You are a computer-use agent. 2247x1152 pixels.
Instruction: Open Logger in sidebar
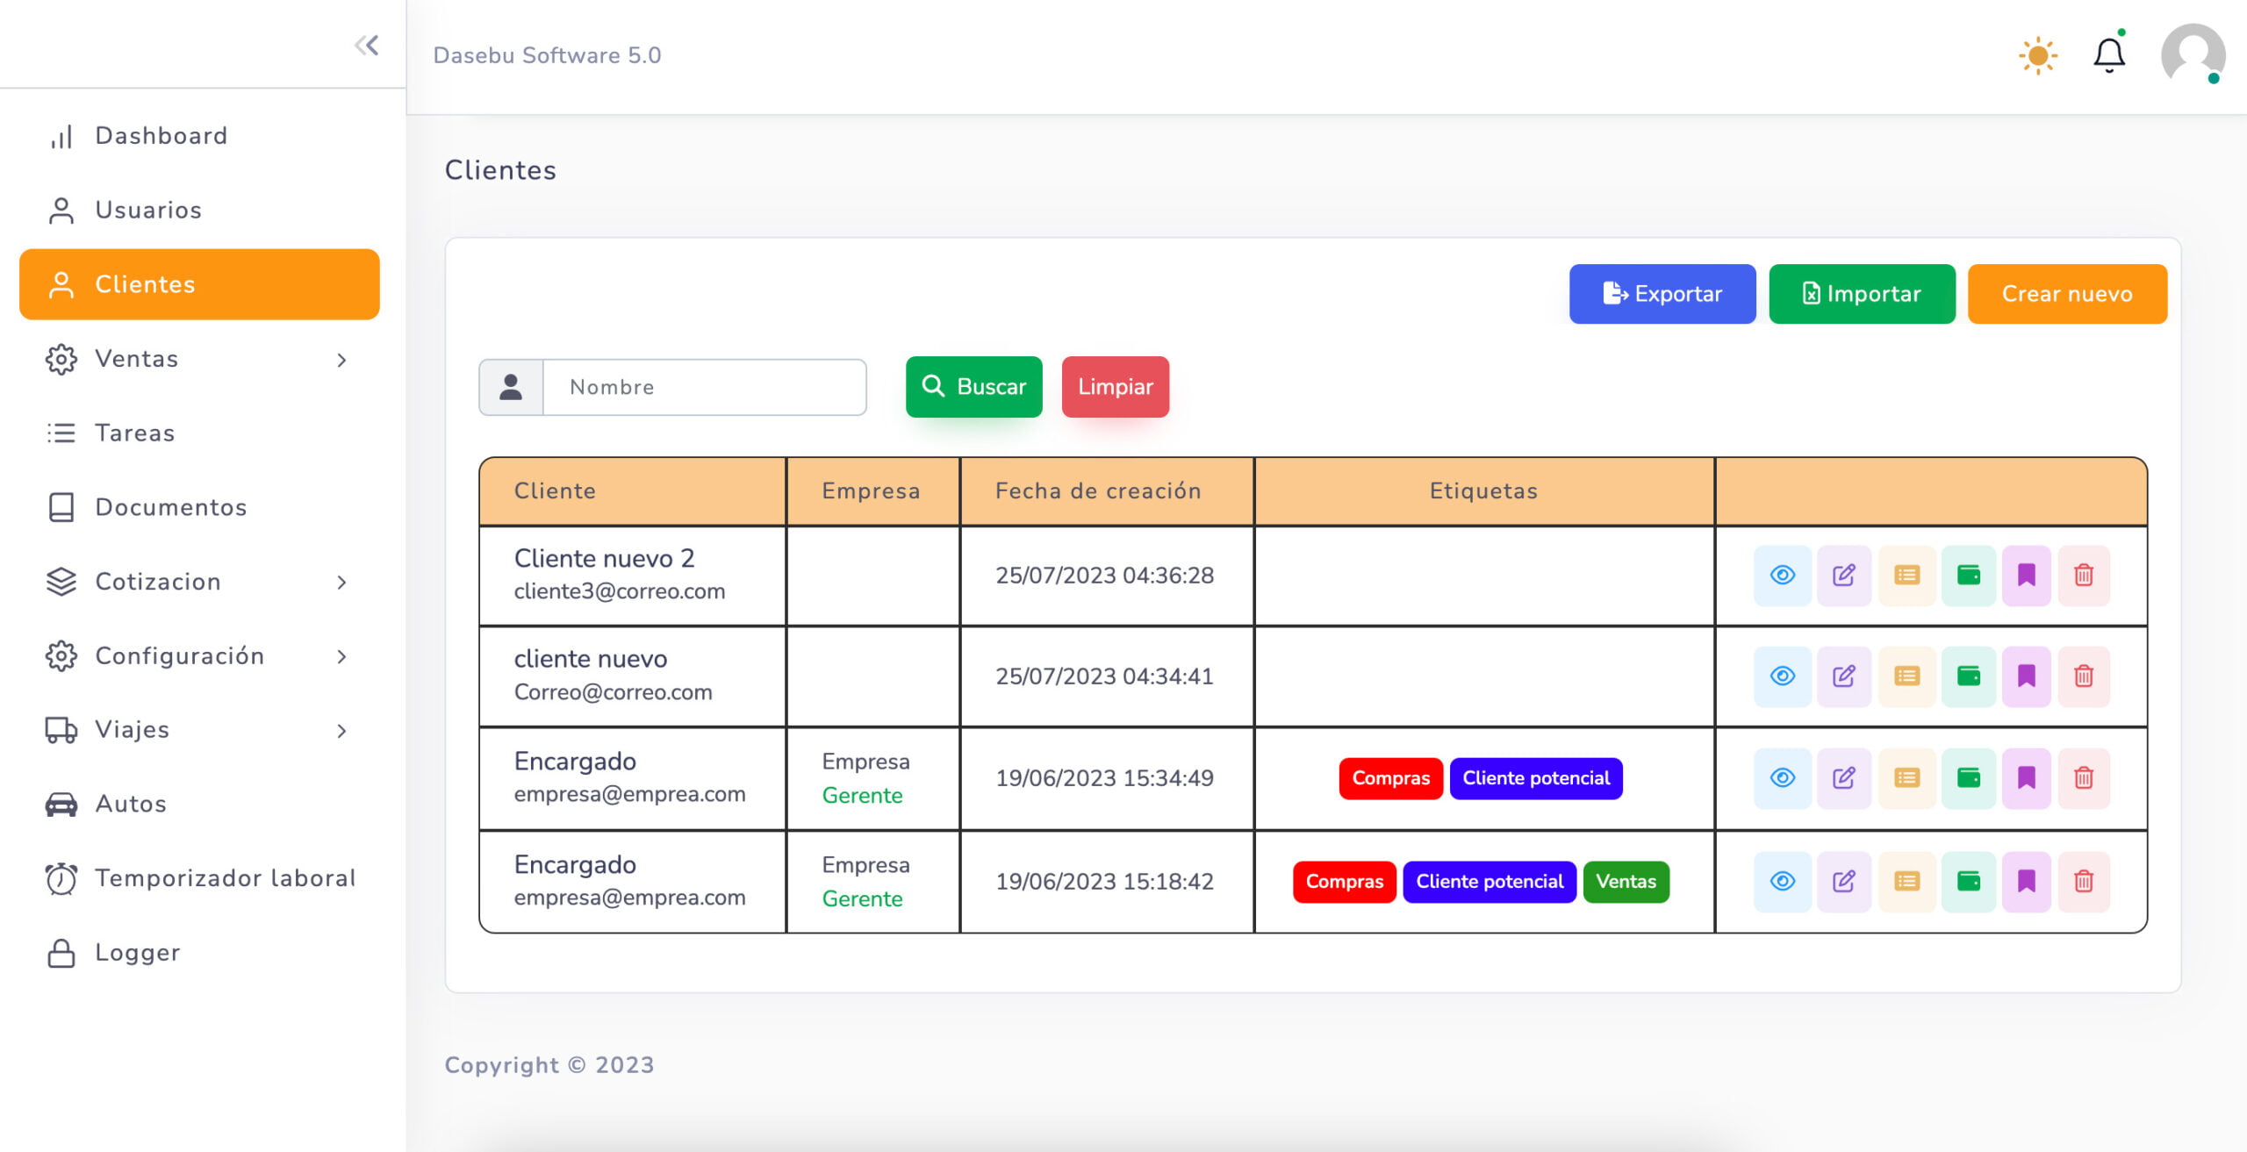click(x=199, y=953)
